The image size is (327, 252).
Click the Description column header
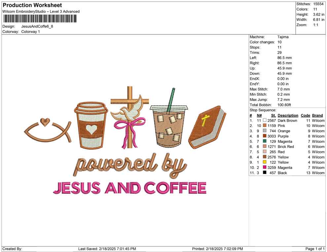288,115
